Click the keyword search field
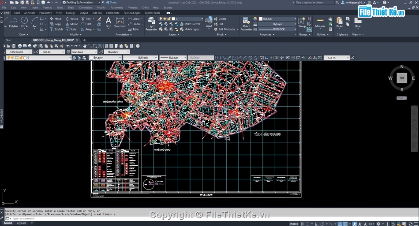This screenshot has width=419, height=226. 314,2
